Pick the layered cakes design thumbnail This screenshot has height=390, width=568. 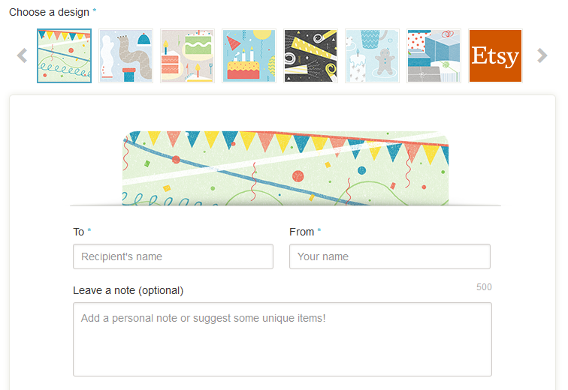tap(188, 56)
